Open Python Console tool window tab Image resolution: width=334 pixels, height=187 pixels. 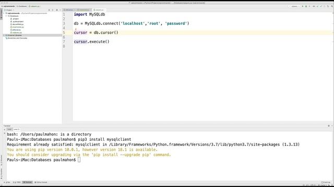coord(41,182)
